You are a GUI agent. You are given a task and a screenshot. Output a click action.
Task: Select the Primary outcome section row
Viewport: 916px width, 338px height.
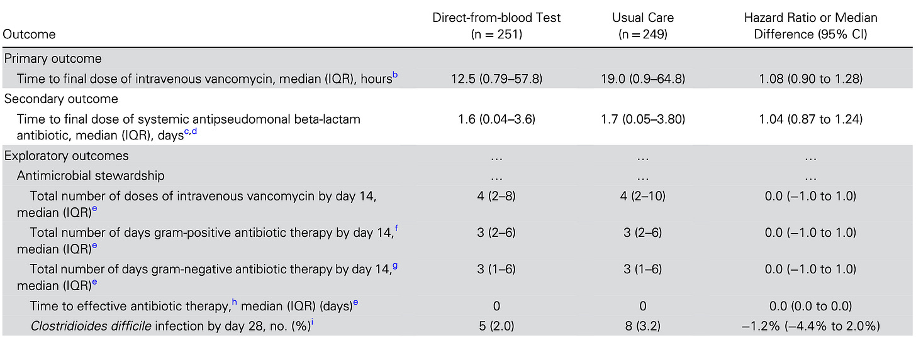pyautogui.click(x=457, y=57)
